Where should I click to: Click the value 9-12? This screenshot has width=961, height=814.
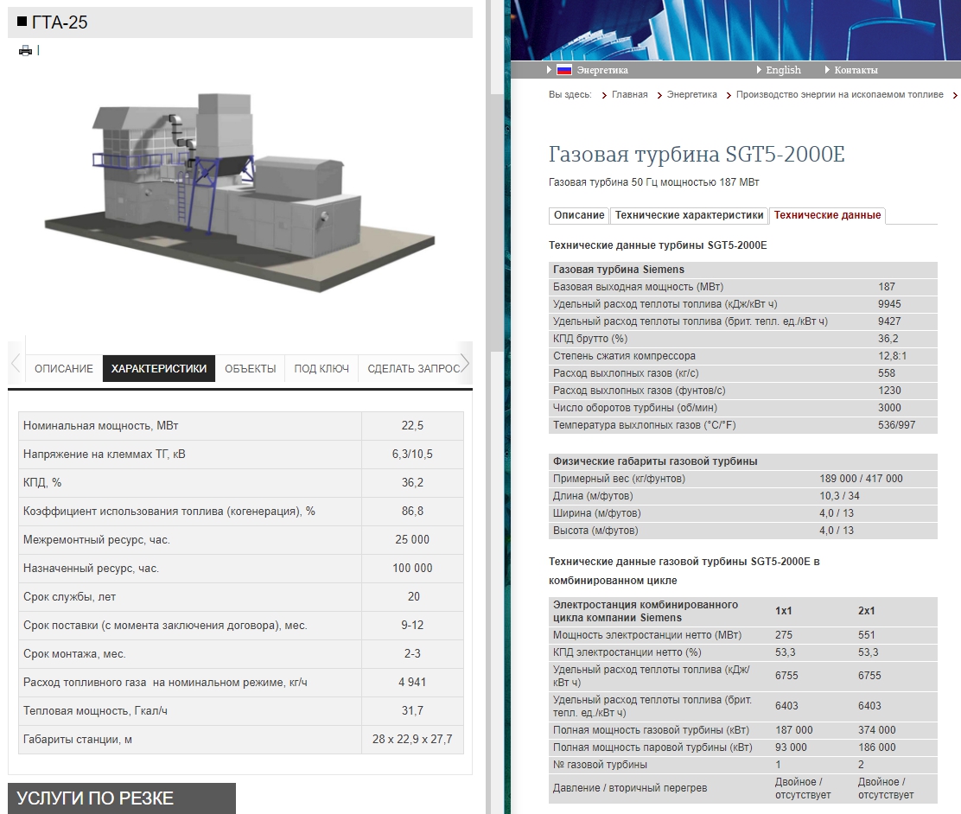pos(412,626)
